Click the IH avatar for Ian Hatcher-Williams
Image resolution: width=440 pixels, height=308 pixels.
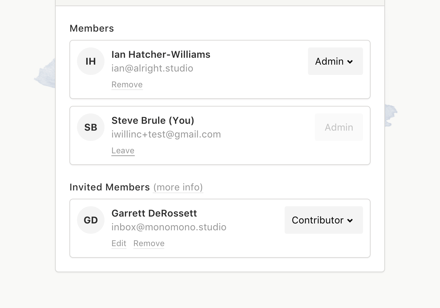click(x=91, y=61)
